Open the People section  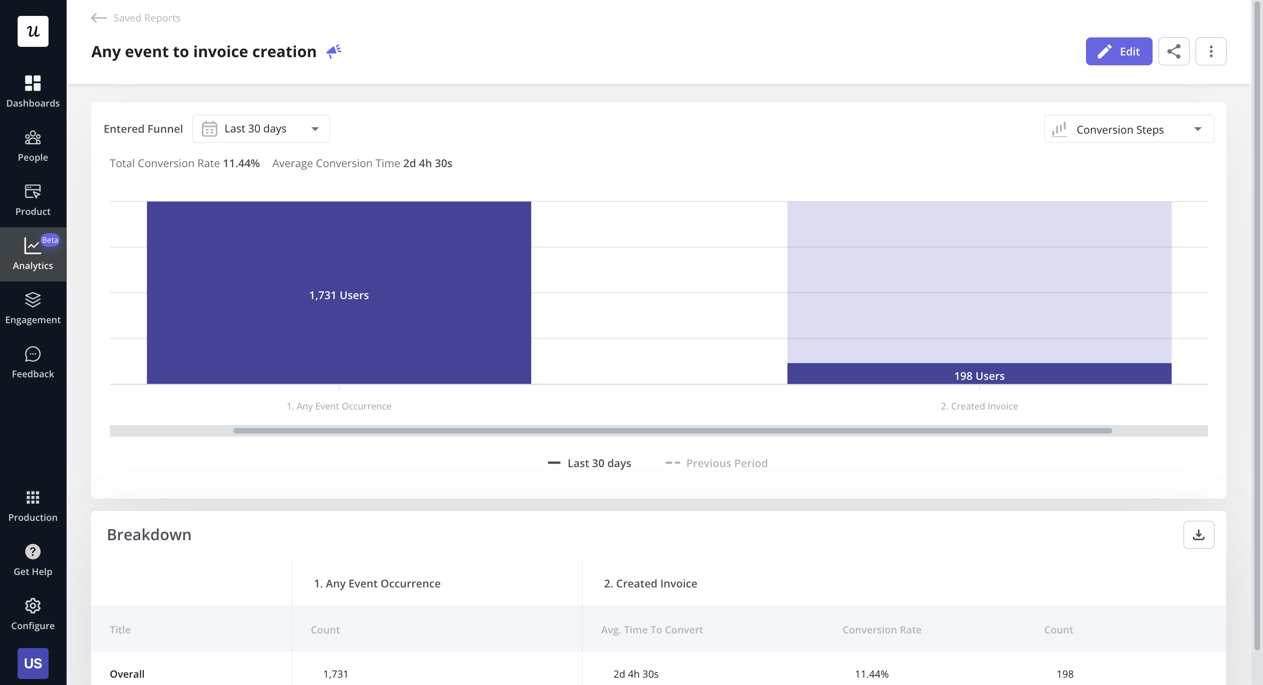point(32,146)
